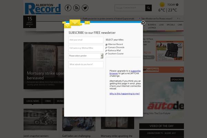Open the Twitter icon in header
The height and width of the screenshot is (138, 207).
click(85, 8)
